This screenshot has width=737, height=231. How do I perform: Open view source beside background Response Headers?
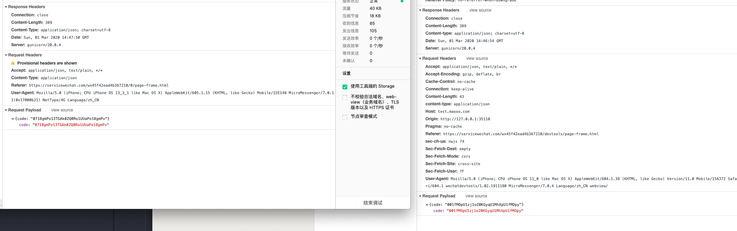click(x=480, y=10)
